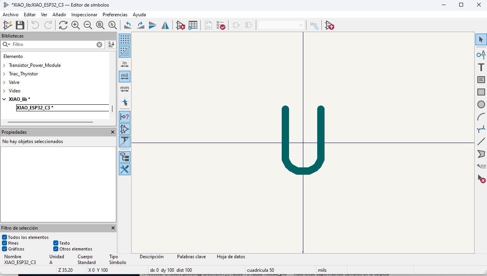
Task: Toggle grid overrides button
Action: [125, 52]
